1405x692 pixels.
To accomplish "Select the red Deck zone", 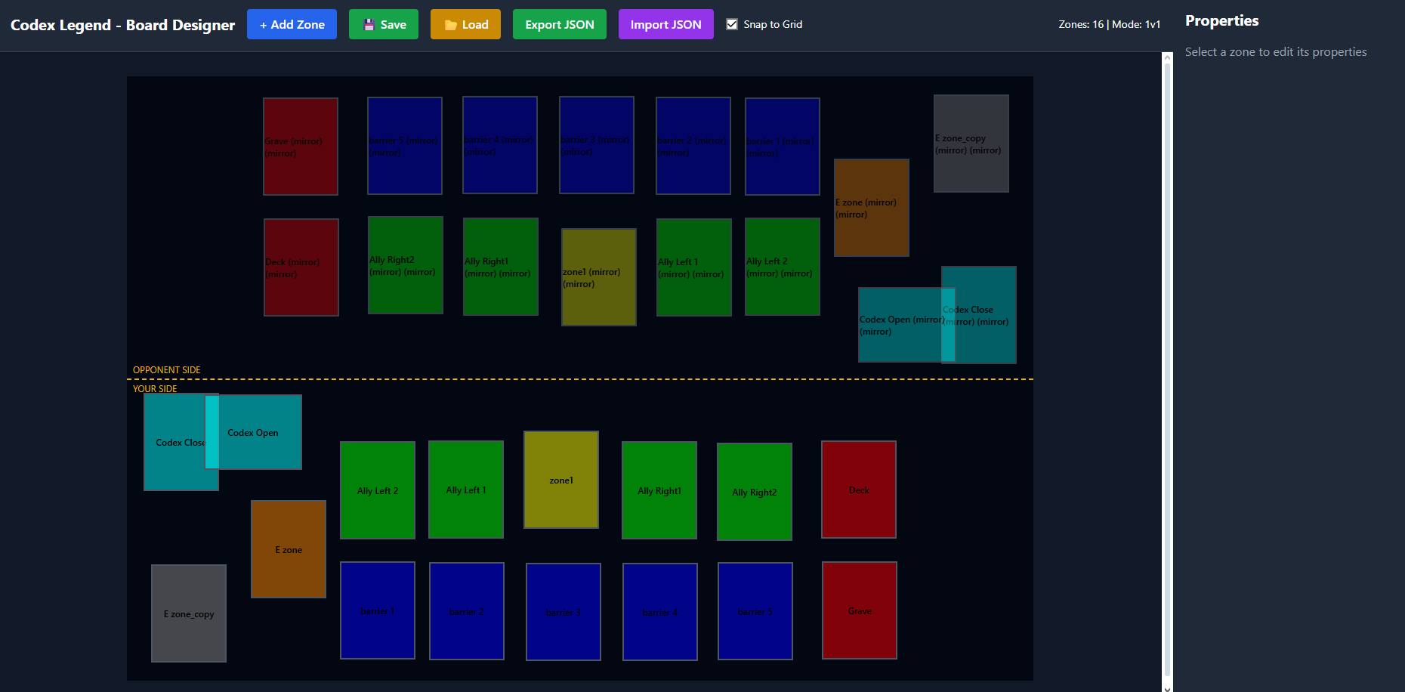I will tap(859, 490).
